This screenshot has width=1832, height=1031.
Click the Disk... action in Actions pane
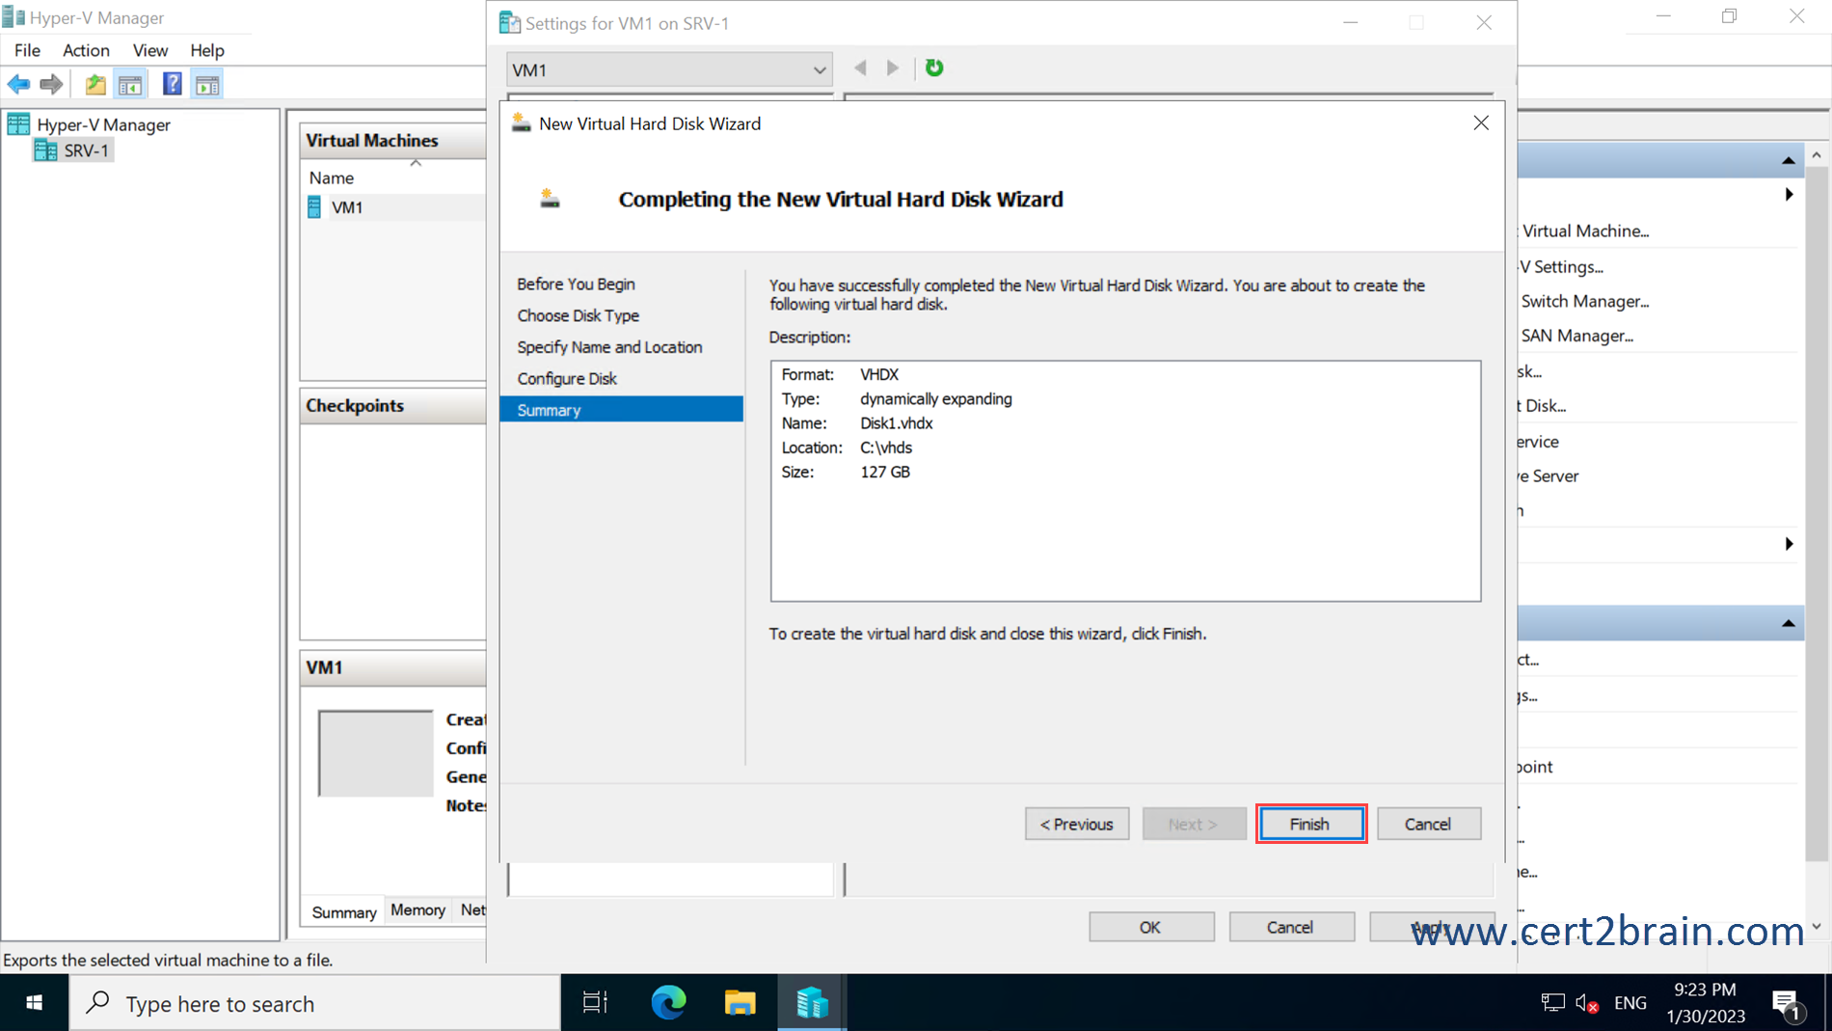tap(1544, 406)
